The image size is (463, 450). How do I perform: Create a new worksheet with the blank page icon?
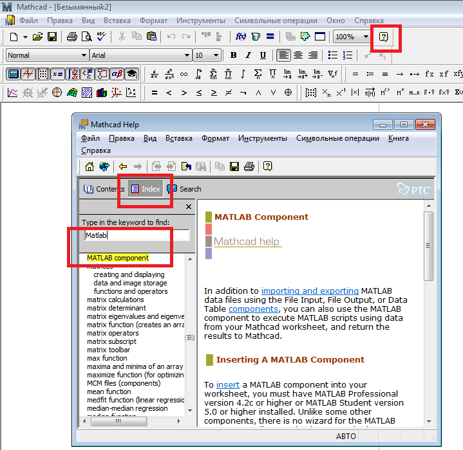pyautogui.click(x=14, y=37)
